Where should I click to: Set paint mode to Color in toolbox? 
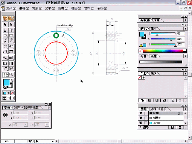(x=5, y=93)
